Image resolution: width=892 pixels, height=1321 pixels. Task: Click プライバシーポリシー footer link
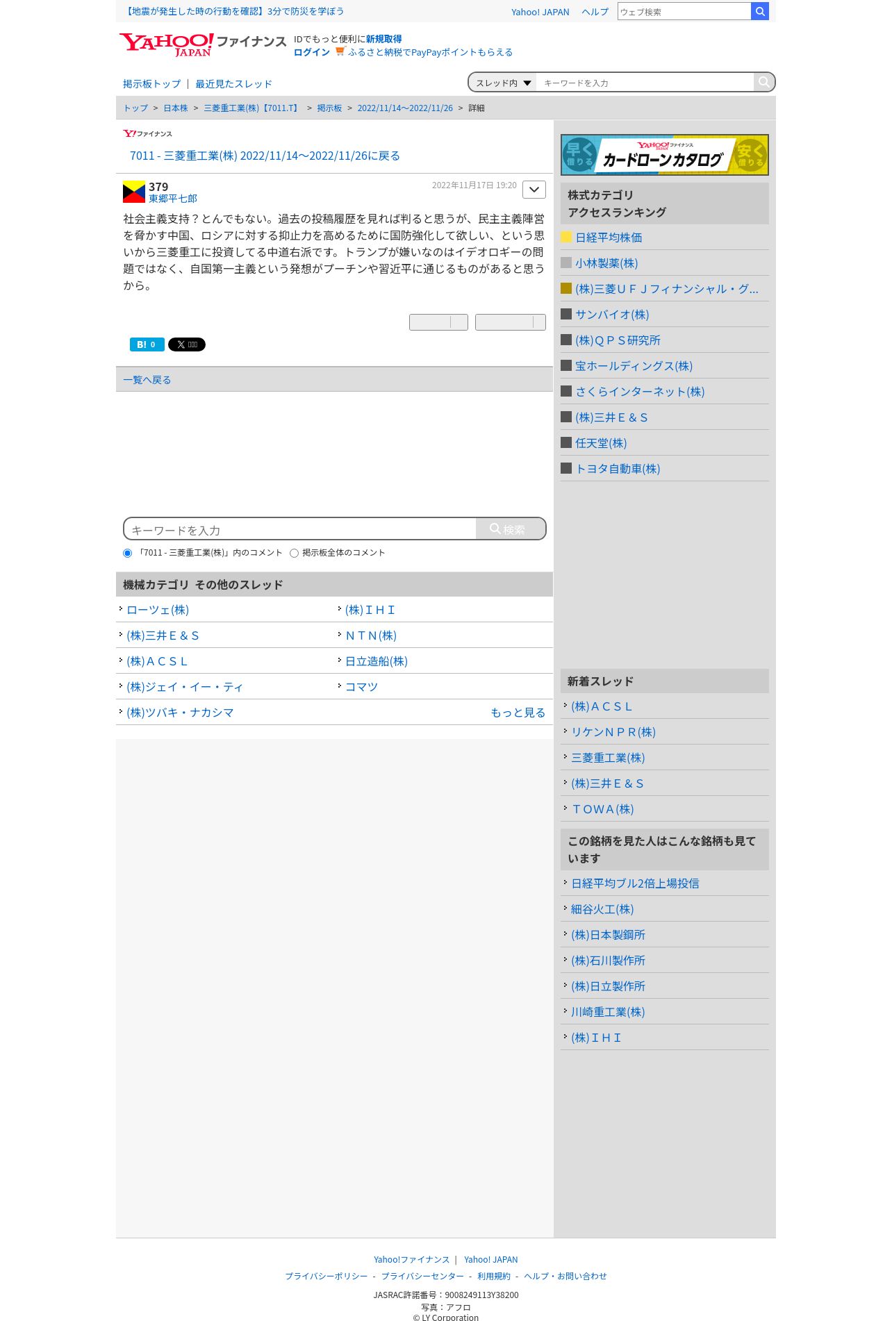click(326, 1277)
